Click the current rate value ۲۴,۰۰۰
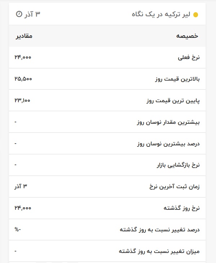This screenshot has width=216, height=263. click(23, 57)
